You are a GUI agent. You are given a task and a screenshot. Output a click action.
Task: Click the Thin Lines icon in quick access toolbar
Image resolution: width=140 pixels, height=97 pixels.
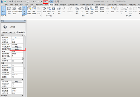tap(52, 2)
